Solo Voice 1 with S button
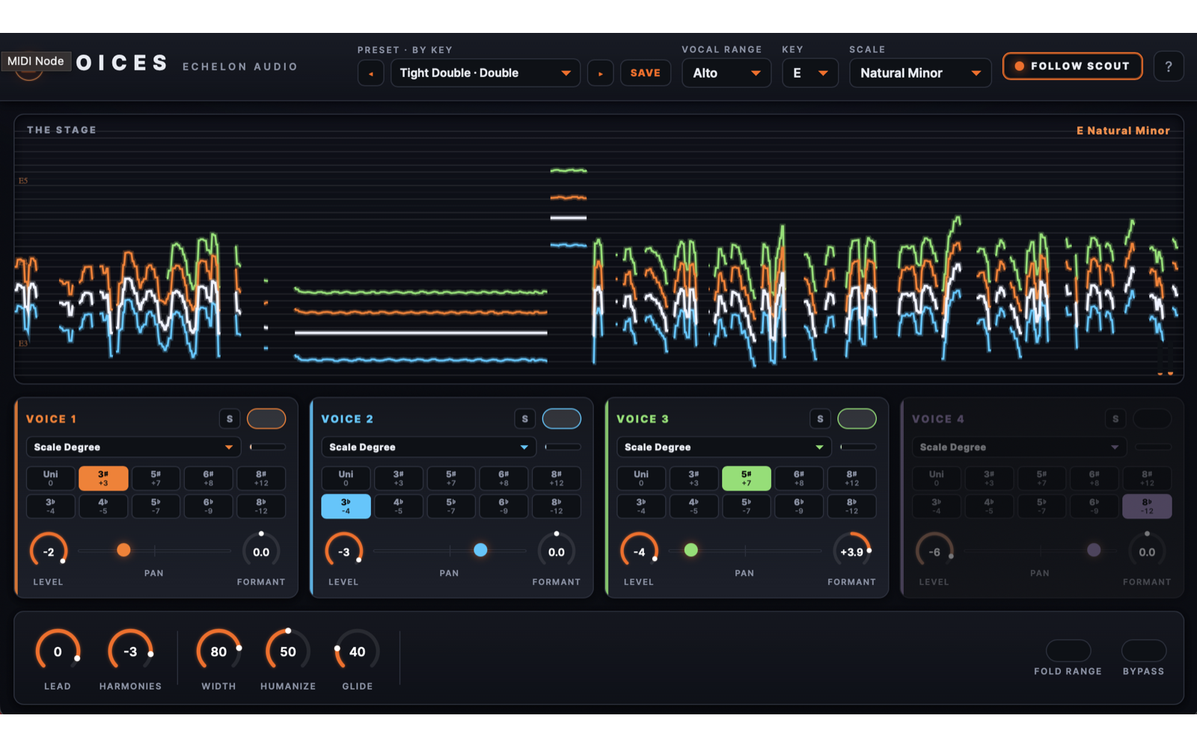The width and height of the screenshot is (1197, 748). 230,419
